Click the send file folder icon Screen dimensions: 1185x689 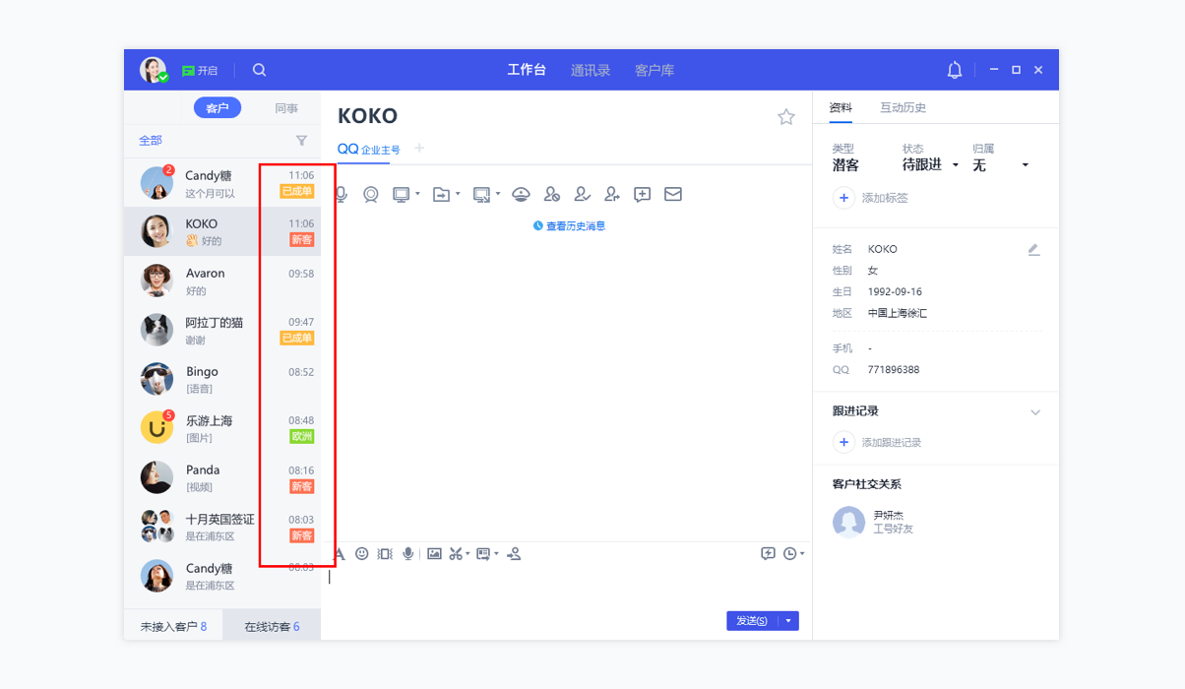tap(441, 195)
